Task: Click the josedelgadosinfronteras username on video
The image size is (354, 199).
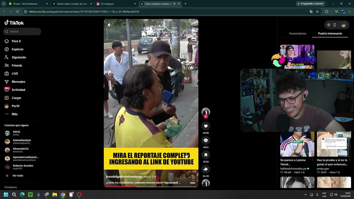Action: pos(124,177)
